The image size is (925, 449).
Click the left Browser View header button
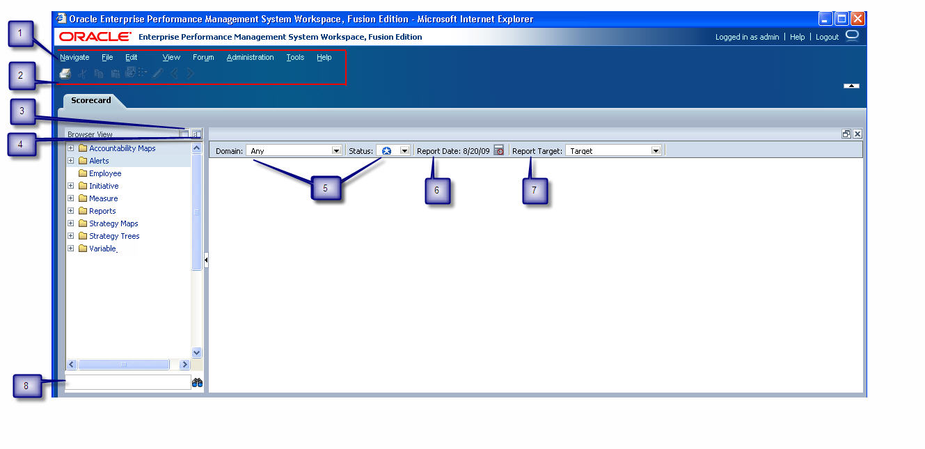tap(184, 134)
